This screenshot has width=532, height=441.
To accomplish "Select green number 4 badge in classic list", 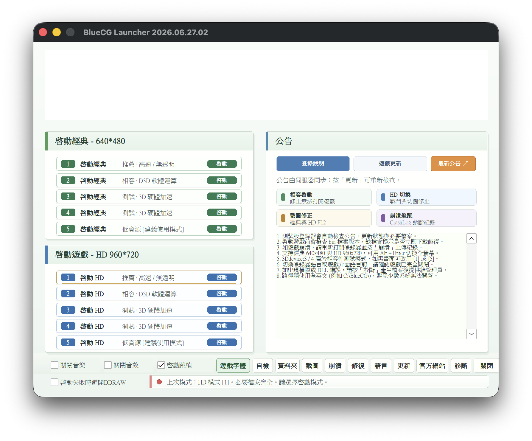I will 68,213.
